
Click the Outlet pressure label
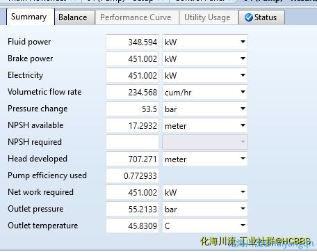(35, 209)
